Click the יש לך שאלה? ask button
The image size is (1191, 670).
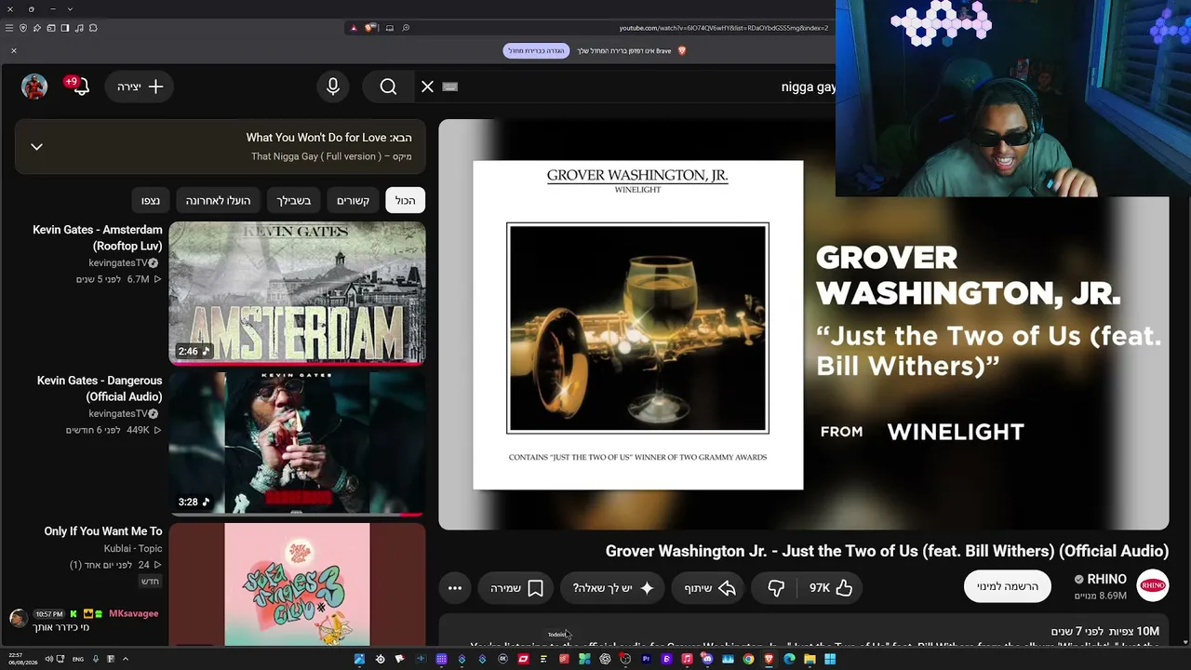tap(614, 588)
